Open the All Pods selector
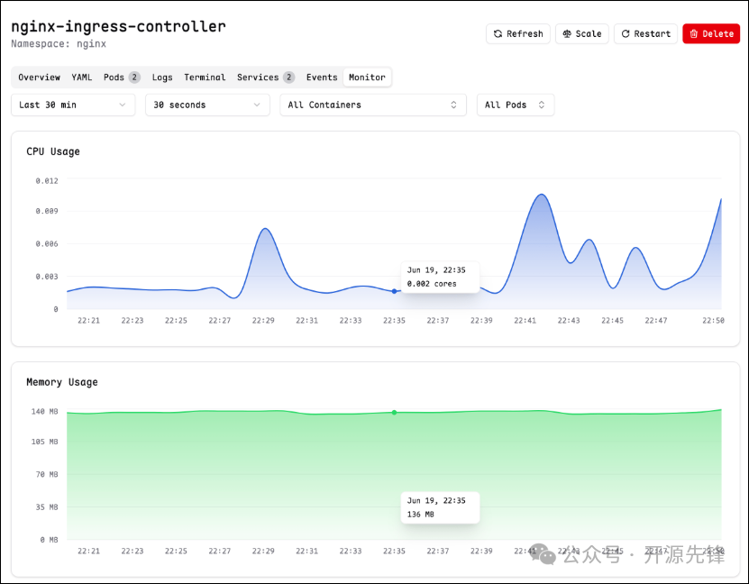The width and height of the screenshot is (749, 584). 516,105
